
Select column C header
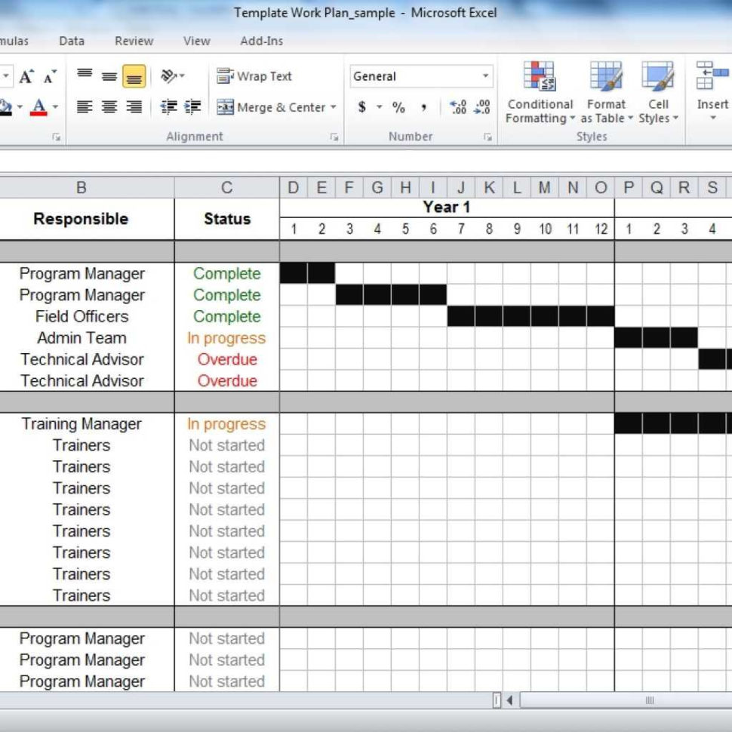point(227,188)
